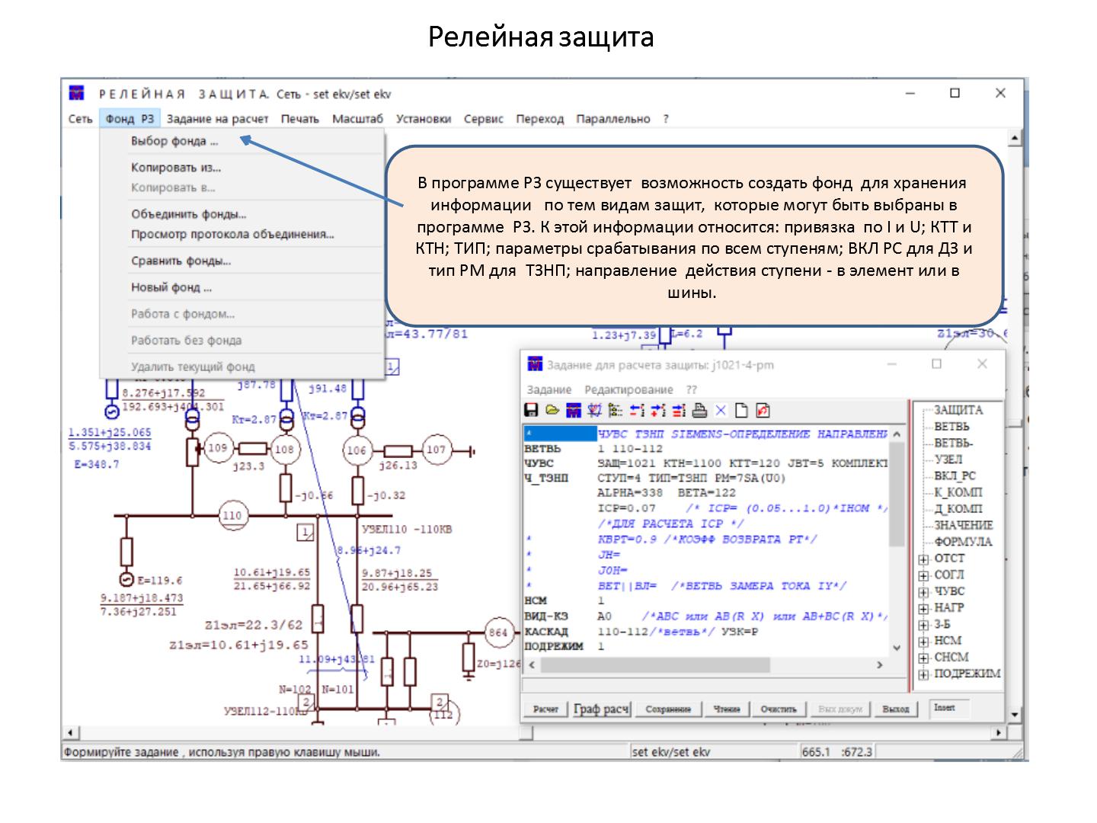Click the tree structure icon in toolbar
The height and width of the screenshot is (823, 1097).
[616, 411]
